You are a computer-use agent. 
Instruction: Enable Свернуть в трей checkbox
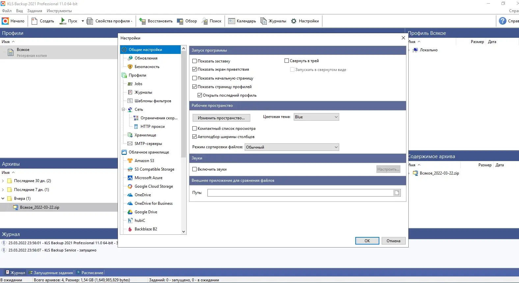tap(287, 61)
